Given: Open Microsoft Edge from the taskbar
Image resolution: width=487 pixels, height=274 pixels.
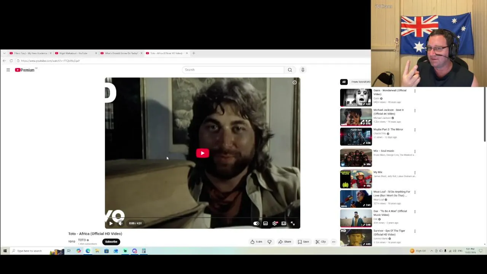Looking at the screenshot, I should coord(88,251).
